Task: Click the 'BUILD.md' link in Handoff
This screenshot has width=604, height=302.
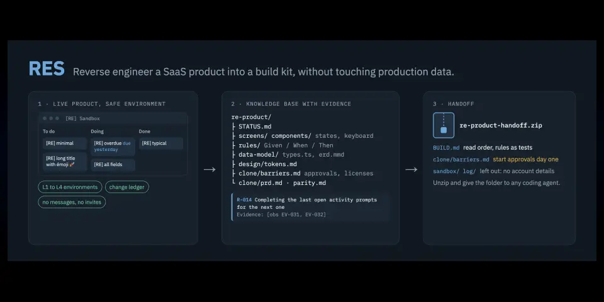Action: click(446, 147)
